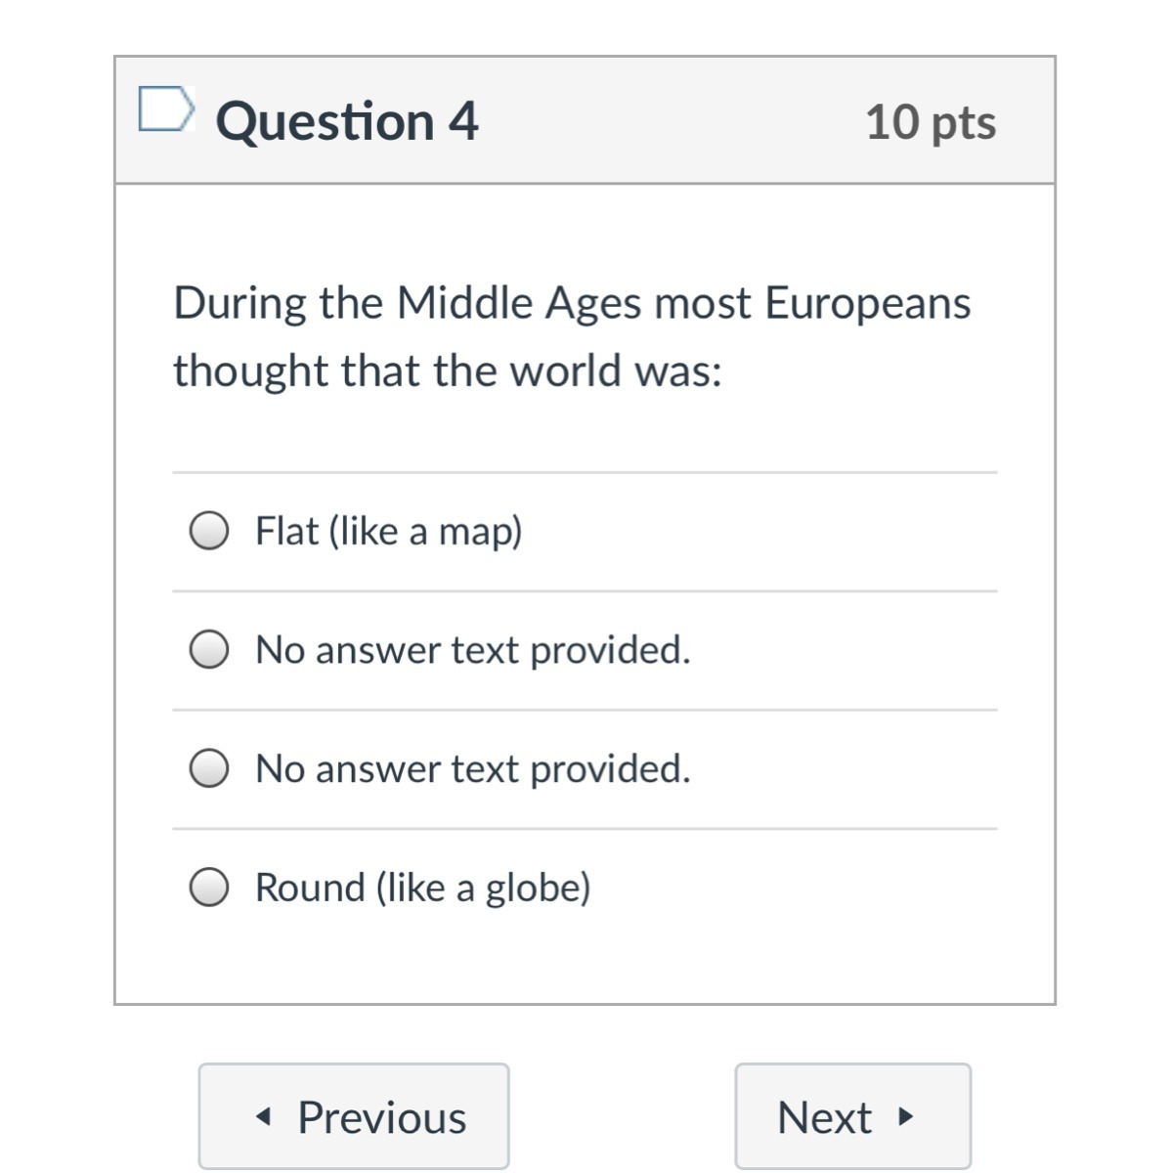This screenshot has width=1171, height=1173.
Task: Flag Question 4 for review
Action: 164,109
